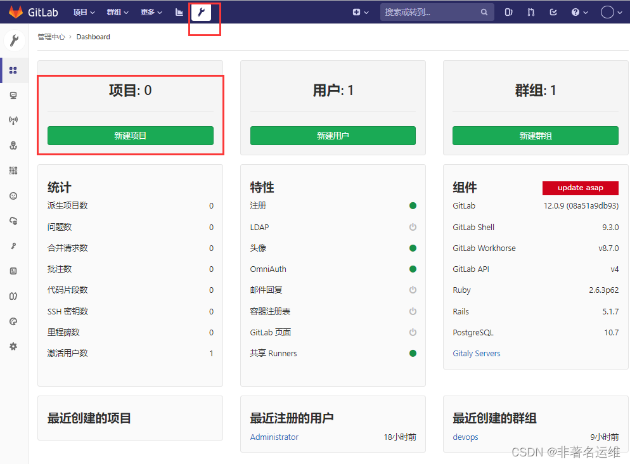The width and height of the screenshot is (630, 464).
Task: Open the Administrator user link
Action: click(274, 437)
